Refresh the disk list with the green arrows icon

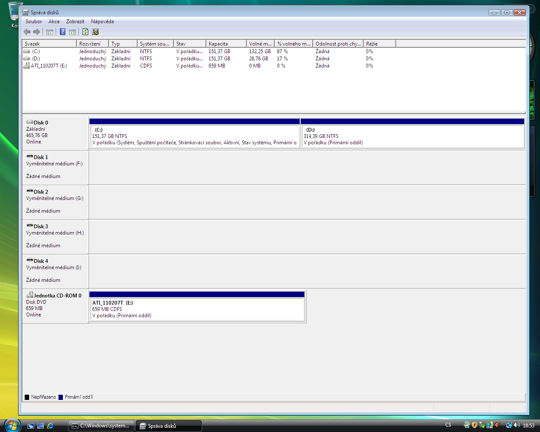point(85,32)
